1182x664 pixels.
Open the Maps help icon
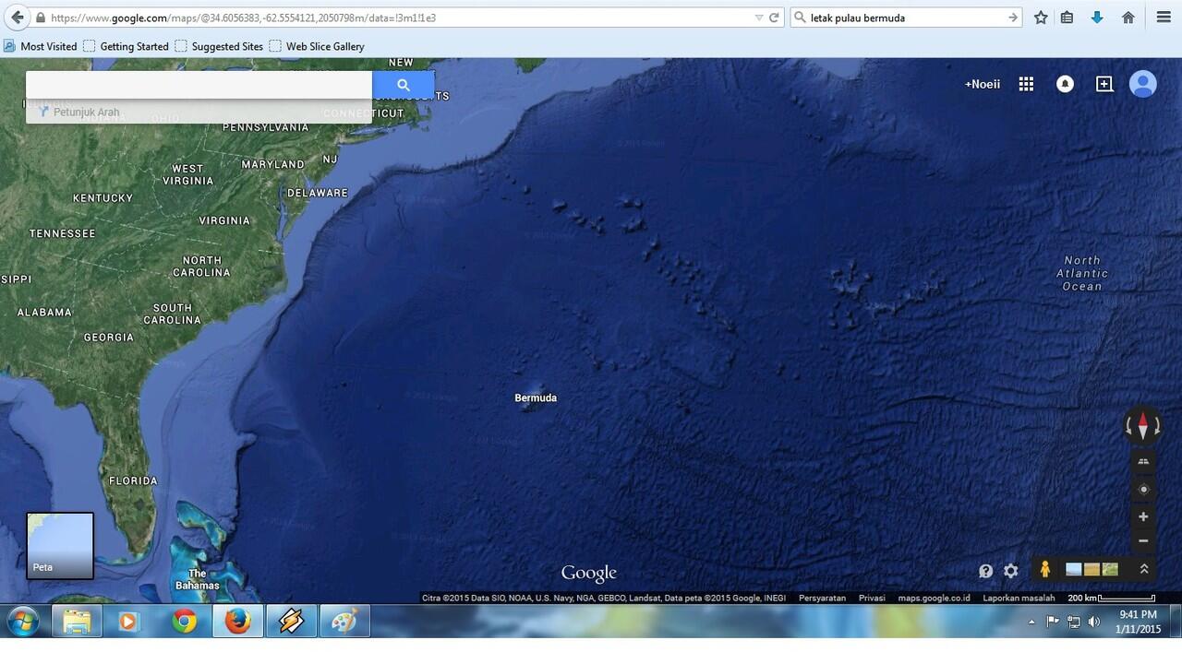pos(986,571)
